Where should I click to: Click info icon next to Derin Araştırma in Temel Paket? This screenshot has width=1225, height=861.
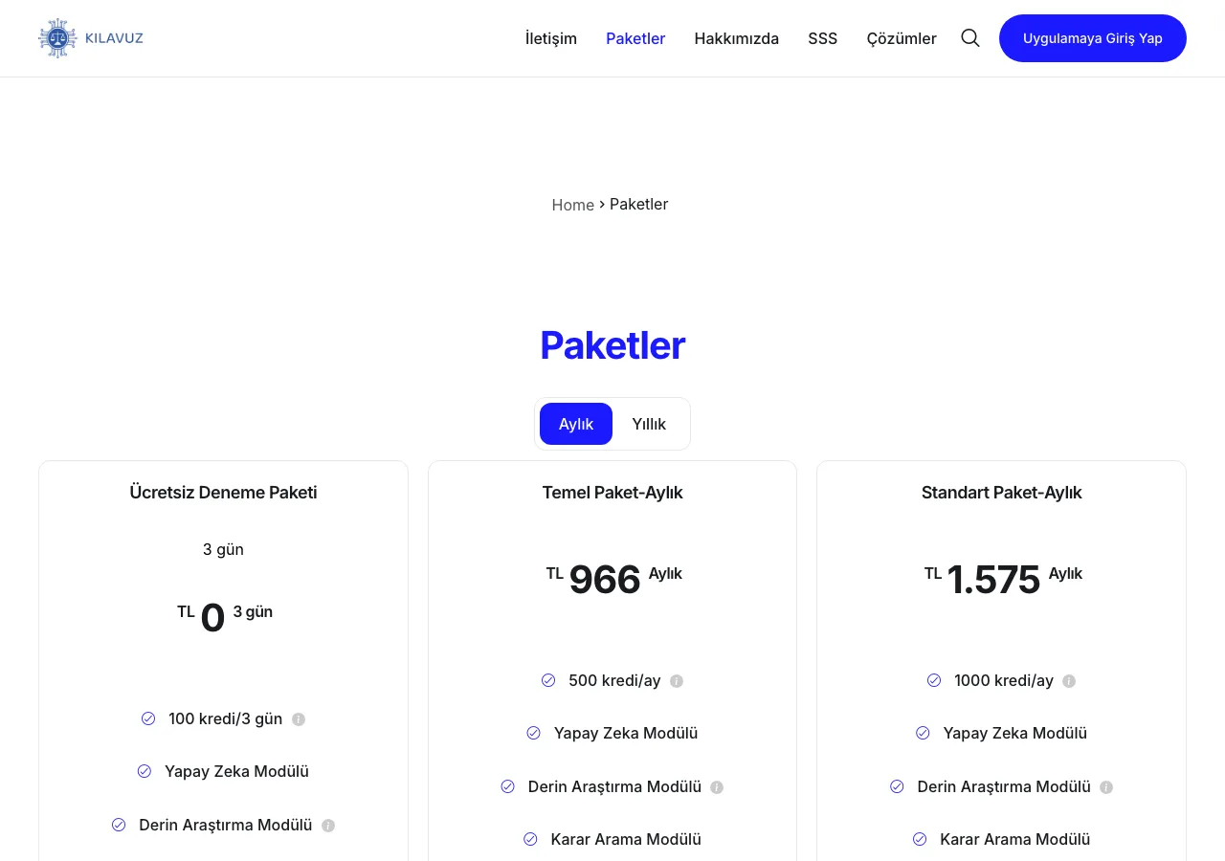click(717, 787)
